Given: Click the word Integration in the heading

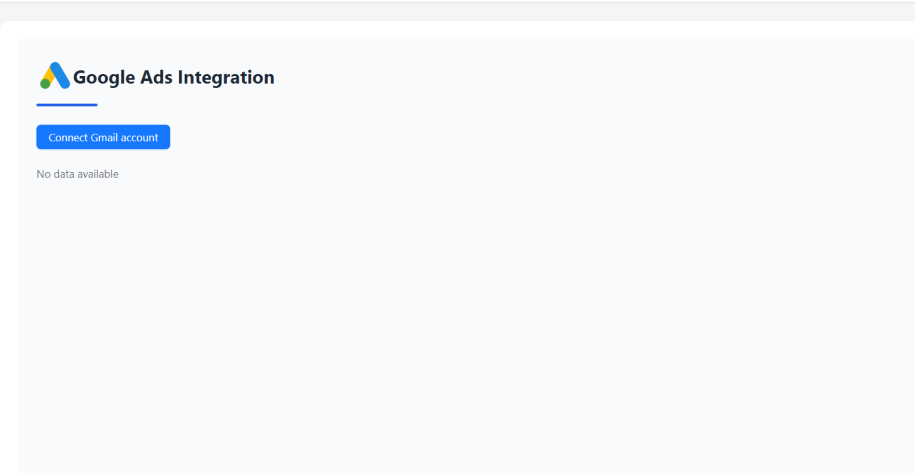Looking at the screenshot, I should click(226, 77).
